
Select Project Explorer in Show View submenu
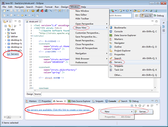pos(134,51)
